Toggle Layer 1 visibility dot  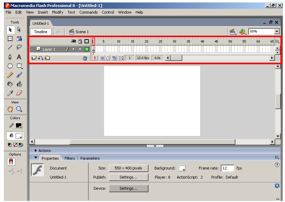73,49
